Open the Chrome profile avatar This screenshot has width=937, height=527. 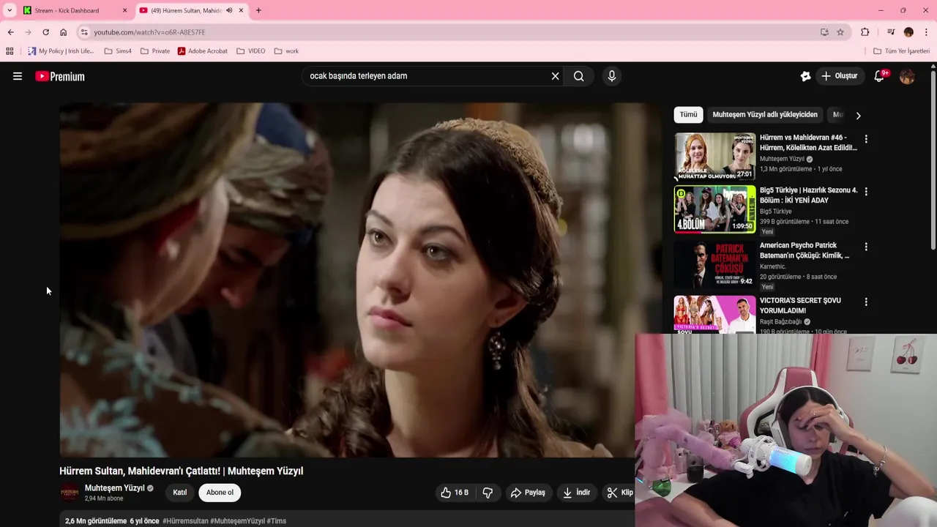pyautogui.click(x=908, y=32)
